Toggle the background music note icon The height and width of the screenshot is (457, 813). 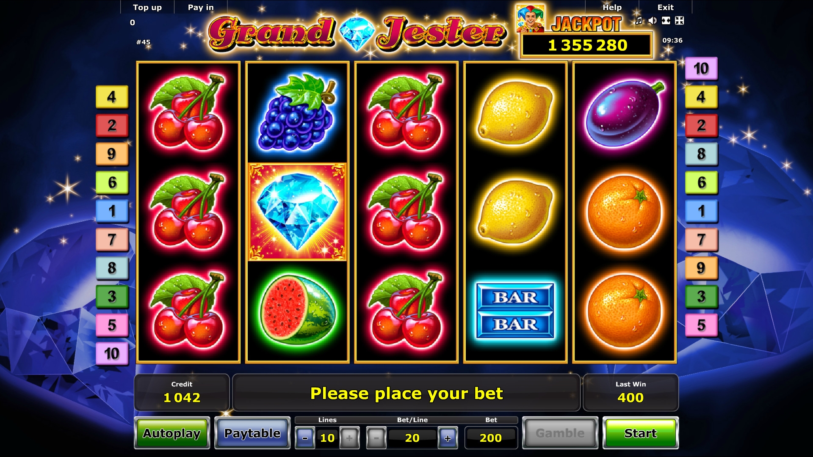[x=639, y=20]
